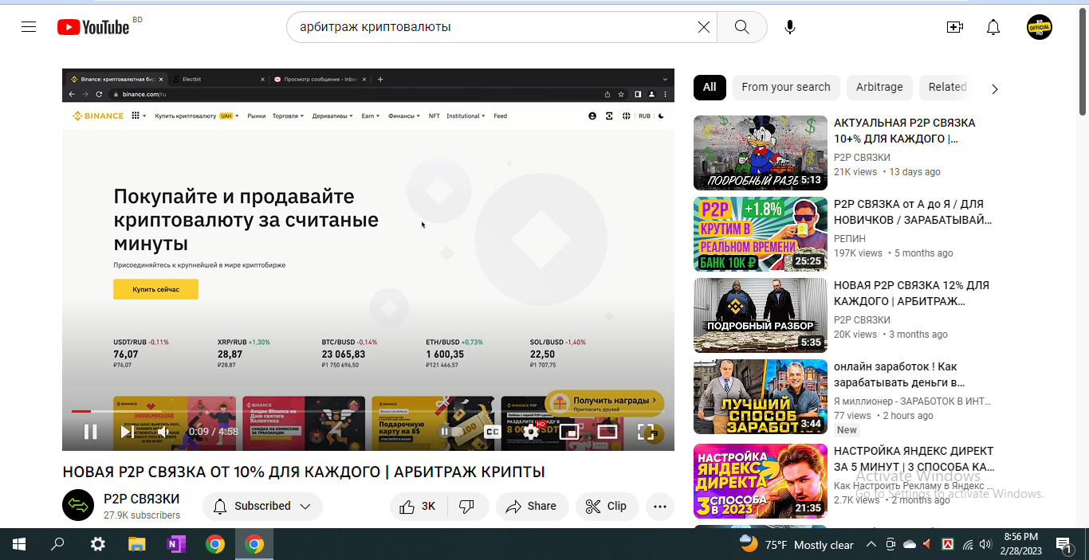Click the magnifier search button
Viewport: 1089px width, 560px height.
[741, 27]
